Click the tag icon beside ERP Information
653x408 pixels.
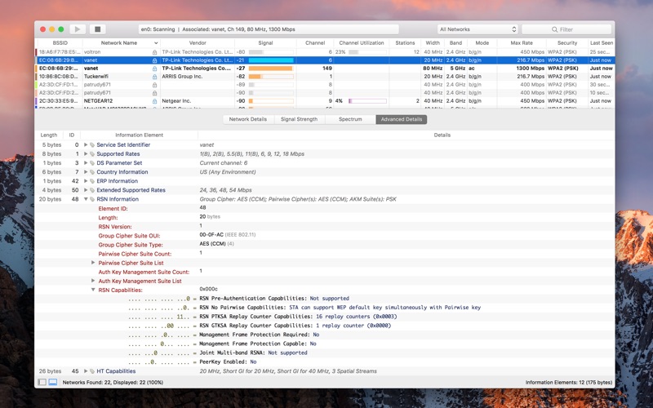tap(92, 181)
